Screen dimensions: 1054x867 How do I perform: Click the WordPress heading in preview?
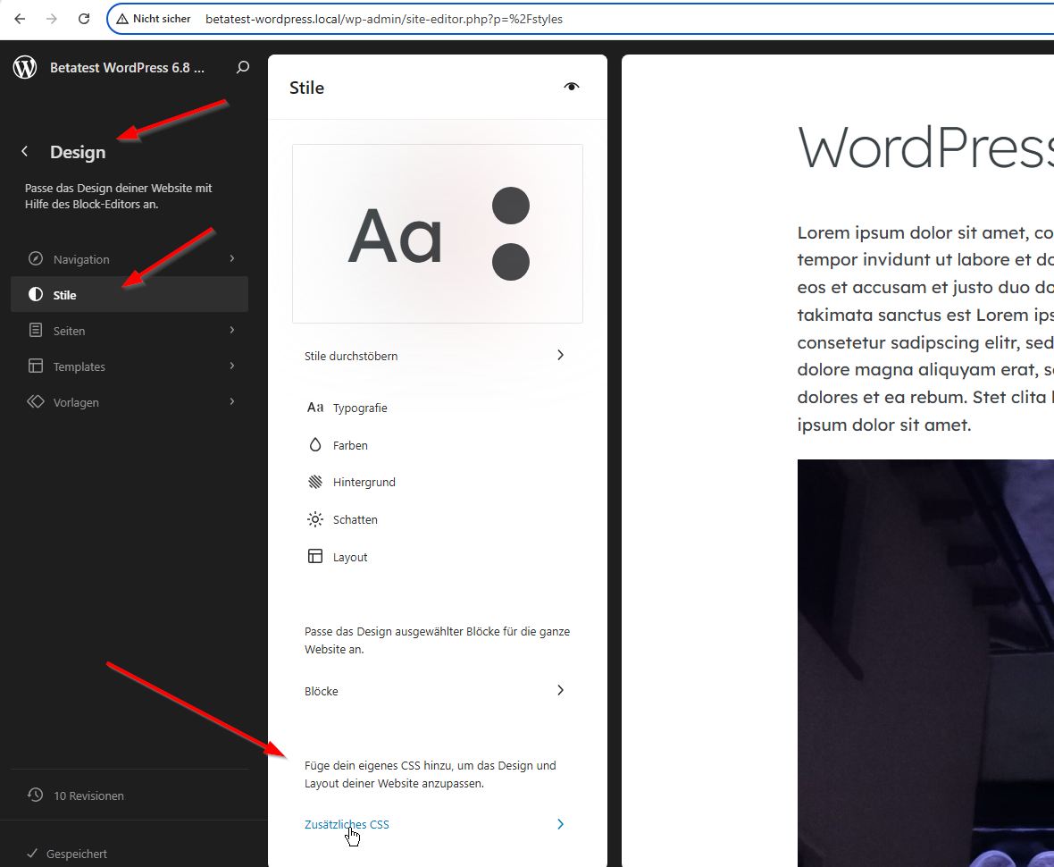925,147
